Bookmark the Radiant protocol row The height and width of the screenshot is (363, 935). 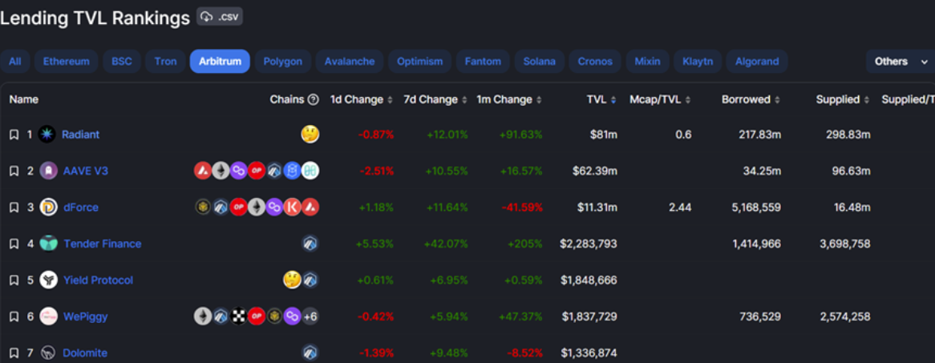[x=14, y=135]
